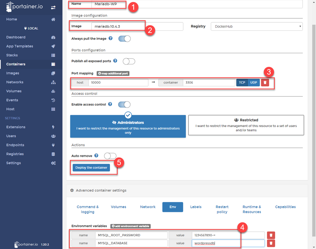
Task: Click help icon next to Auto remove
Action: tap(96, 156)
